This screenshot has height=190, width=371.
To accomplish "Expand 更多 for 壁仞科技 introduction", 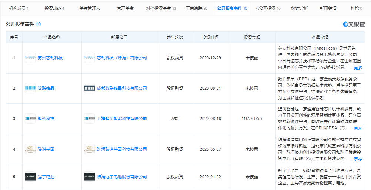I will (x=358, y=129).
